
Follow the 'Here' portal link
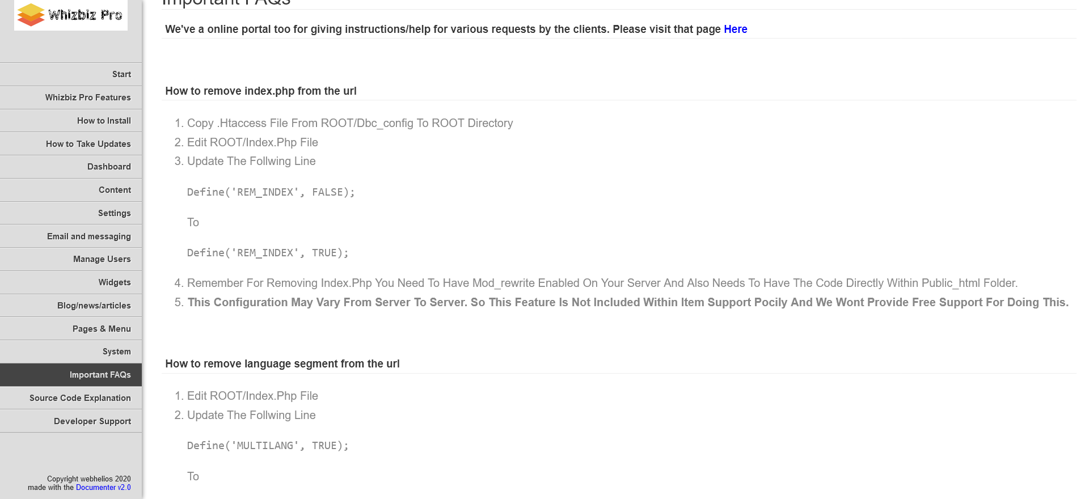point(735,29)
